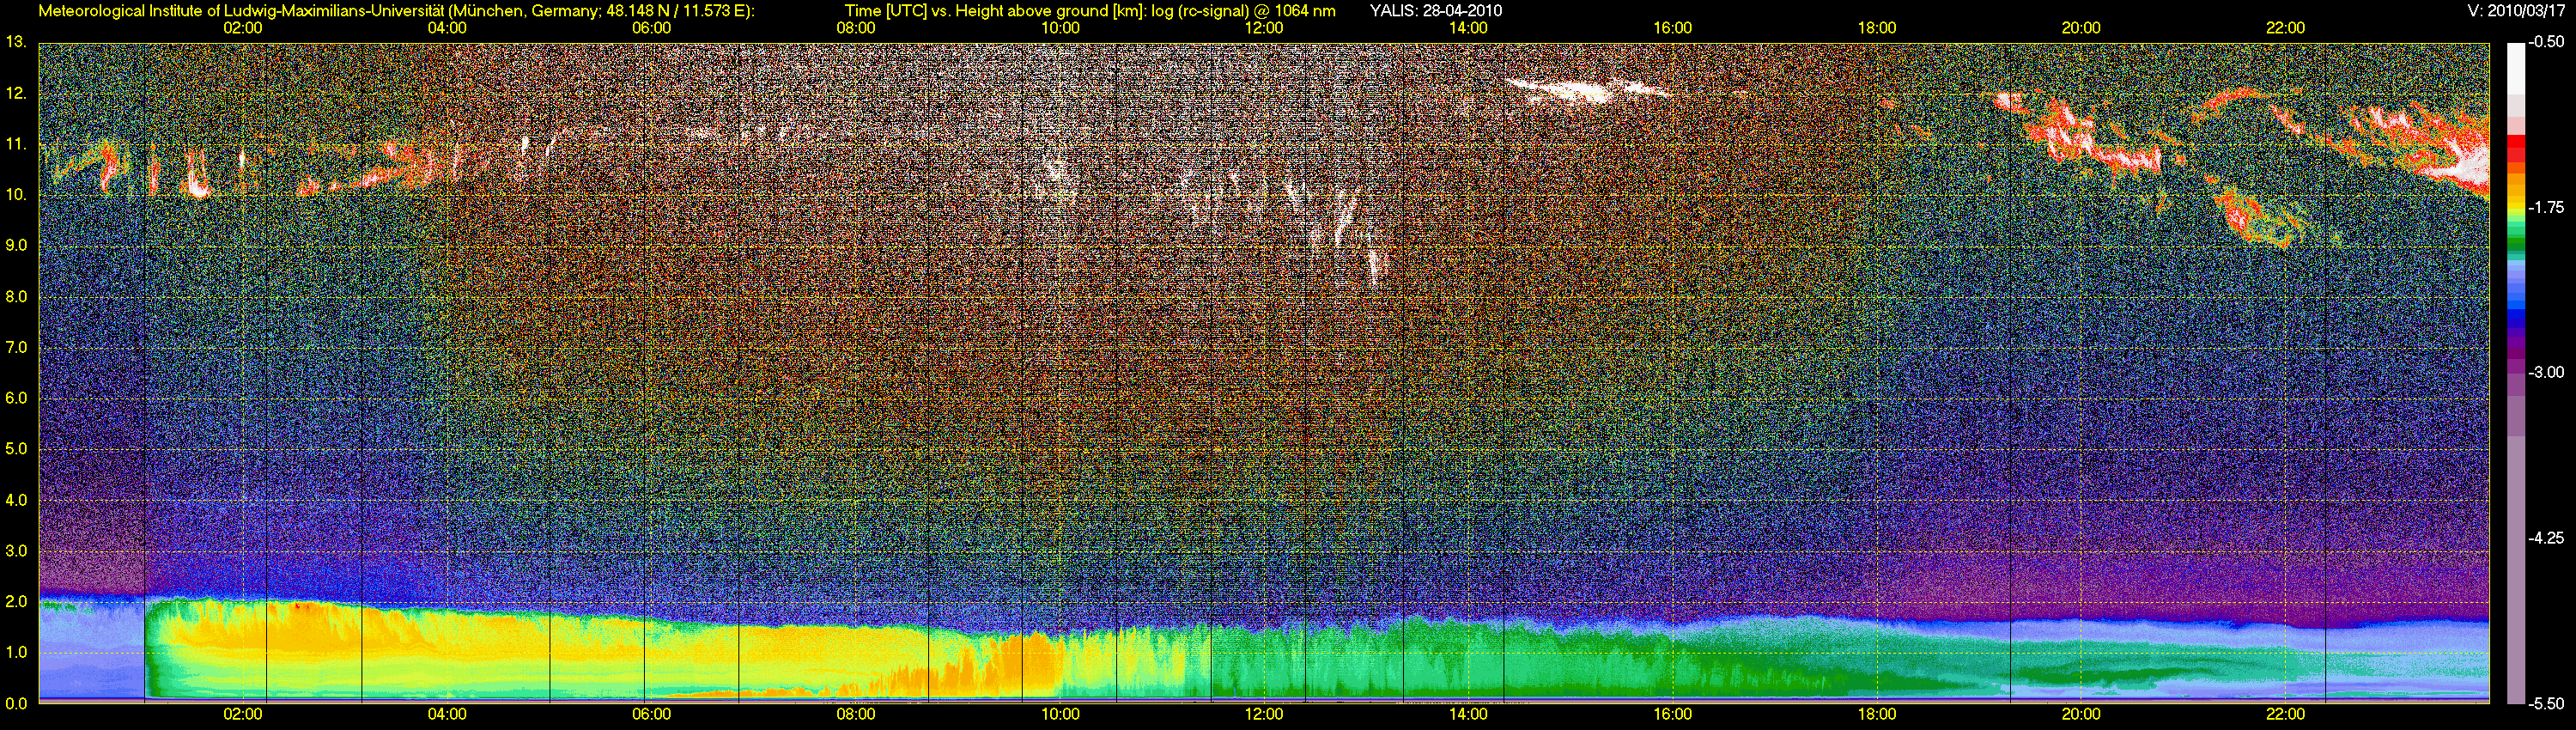Click the 2.0 height axis label
Viewport: 2576px width, 730px height.
tap(16, 602)
